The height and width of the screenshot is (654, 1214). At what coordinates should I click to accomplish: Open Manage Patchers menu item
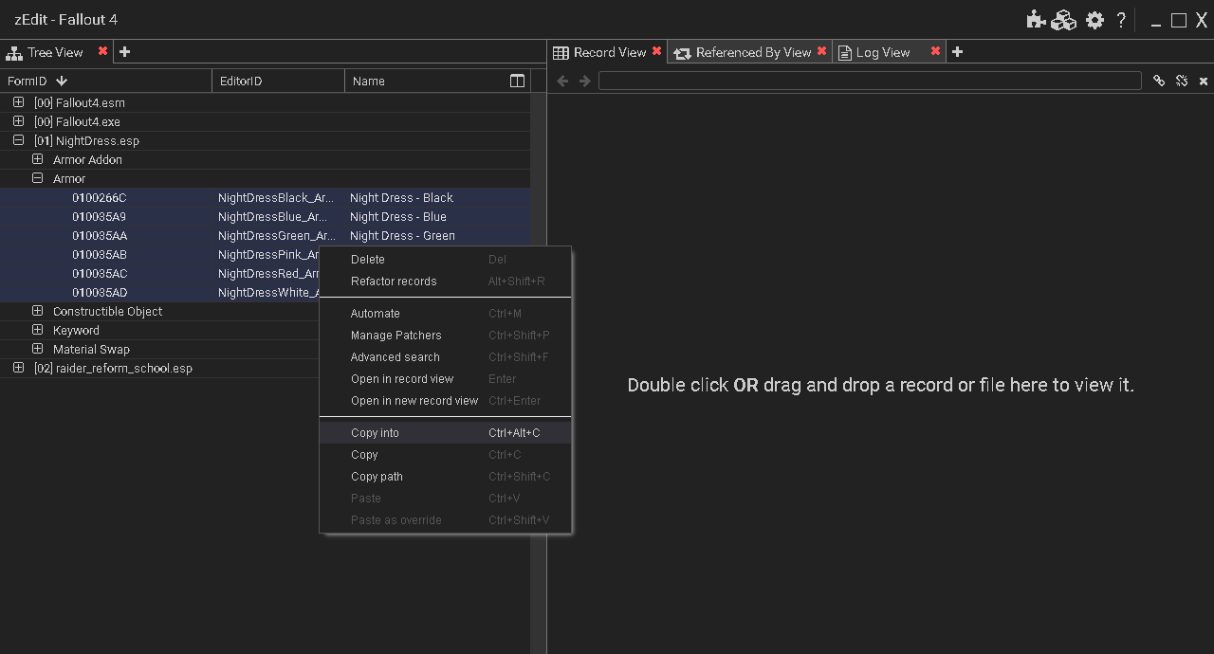pos(446,336)
